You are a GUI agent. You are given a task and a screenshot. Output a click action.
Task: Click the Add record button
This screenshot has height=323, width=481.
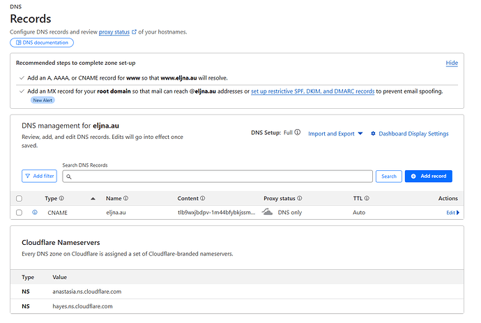[x=428, y=176]
